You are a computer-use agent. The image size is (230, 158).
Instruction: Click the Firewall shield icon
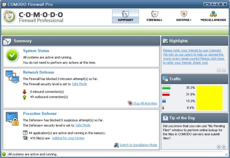pyautogui.click(x=154, y=14)
